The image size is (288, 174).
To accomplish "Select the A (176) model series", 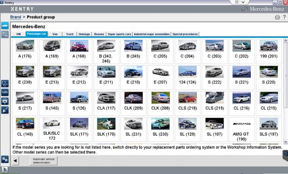I will tap(25, 51).
